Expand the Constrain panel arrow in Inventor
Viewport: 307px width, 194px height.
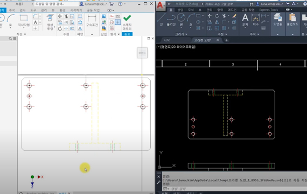pos(92,34)
